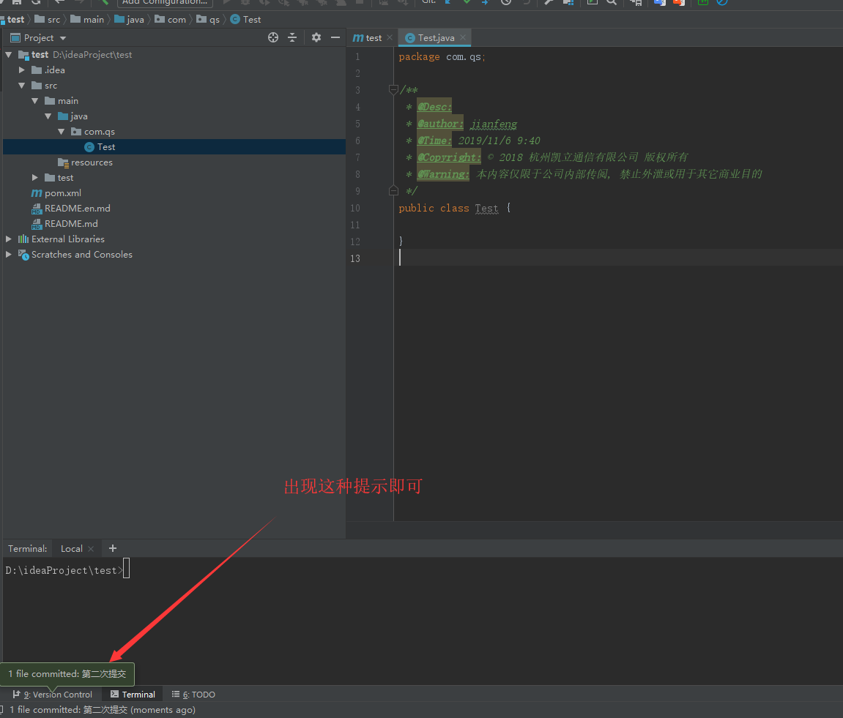Image resolution: width=843 pixels, height=718 pixels.
Task: Click the collapse all icon in Project panel
Action: (292, 37)
